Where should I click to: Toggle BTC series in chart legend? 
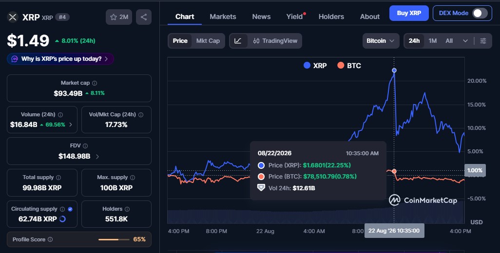[x=349, y=66]
